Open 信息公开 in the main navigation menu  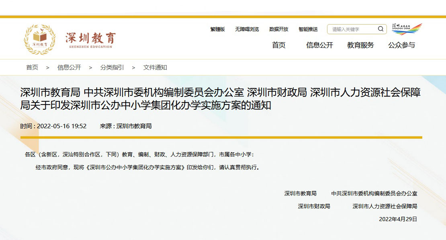319,45
